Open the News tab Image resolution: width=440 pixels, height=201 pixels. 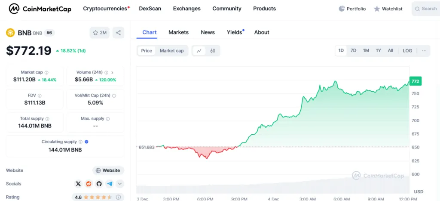click(208, 32)
